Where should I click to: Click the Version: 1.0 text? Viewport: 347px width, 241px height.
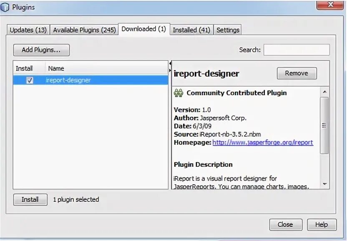pos(192,110)
